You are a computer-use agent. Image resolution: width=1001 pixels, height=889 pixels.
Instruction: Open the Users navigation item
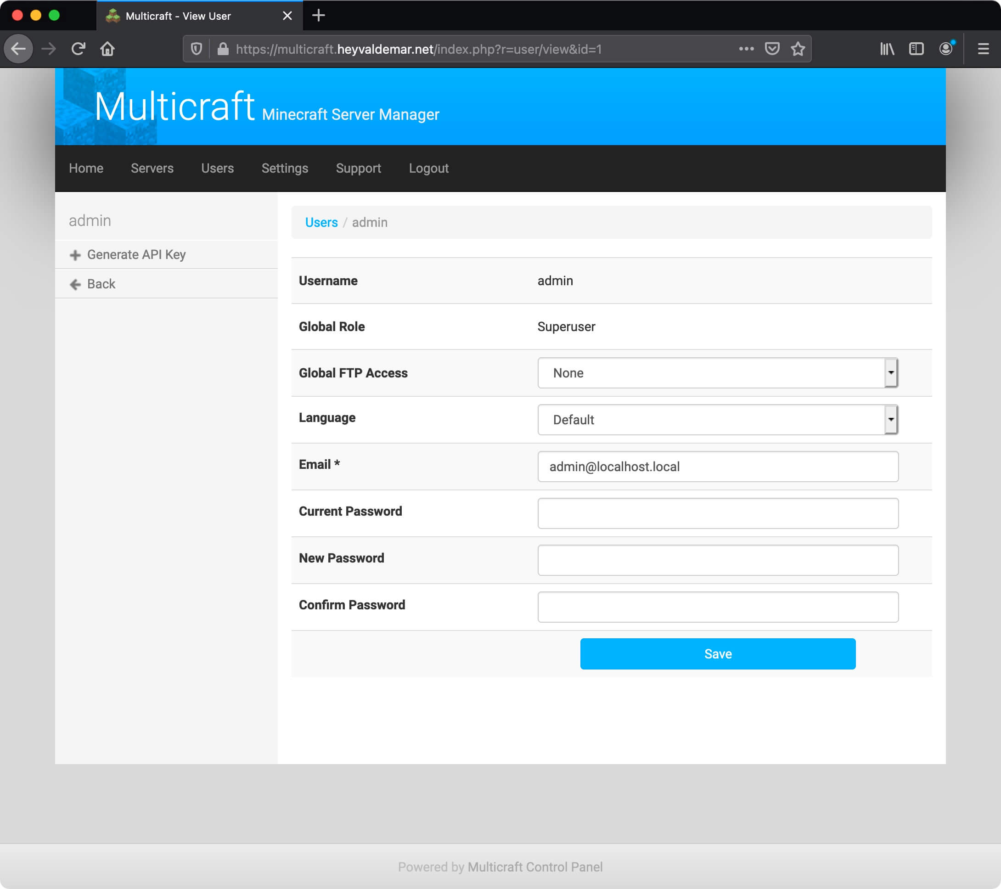[x=218, y=168]
